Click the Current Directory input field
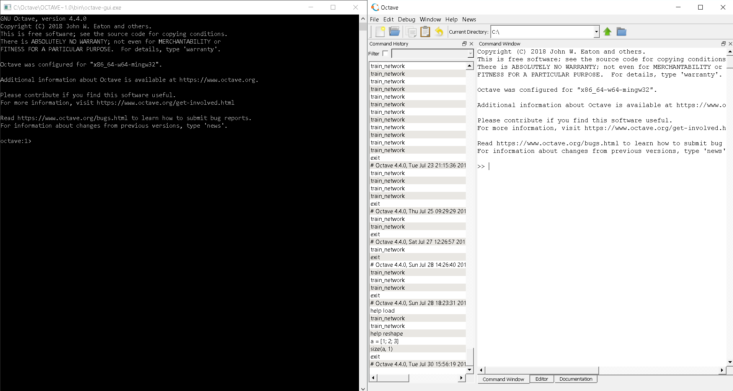The height and width of the screenshot is (391, 733). [x=542, y=32]
